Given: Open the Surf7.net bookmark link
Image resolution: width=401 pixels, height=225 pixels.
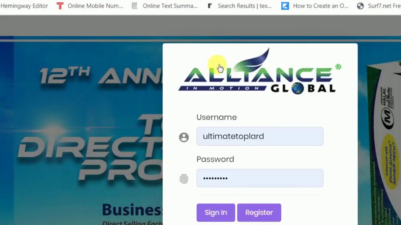Looking at the screenshot, I should tap(384, 6).
